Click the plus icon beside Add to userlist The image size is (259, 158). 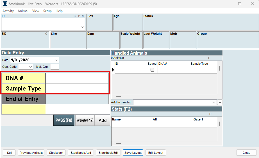click(x=220, y=103)
